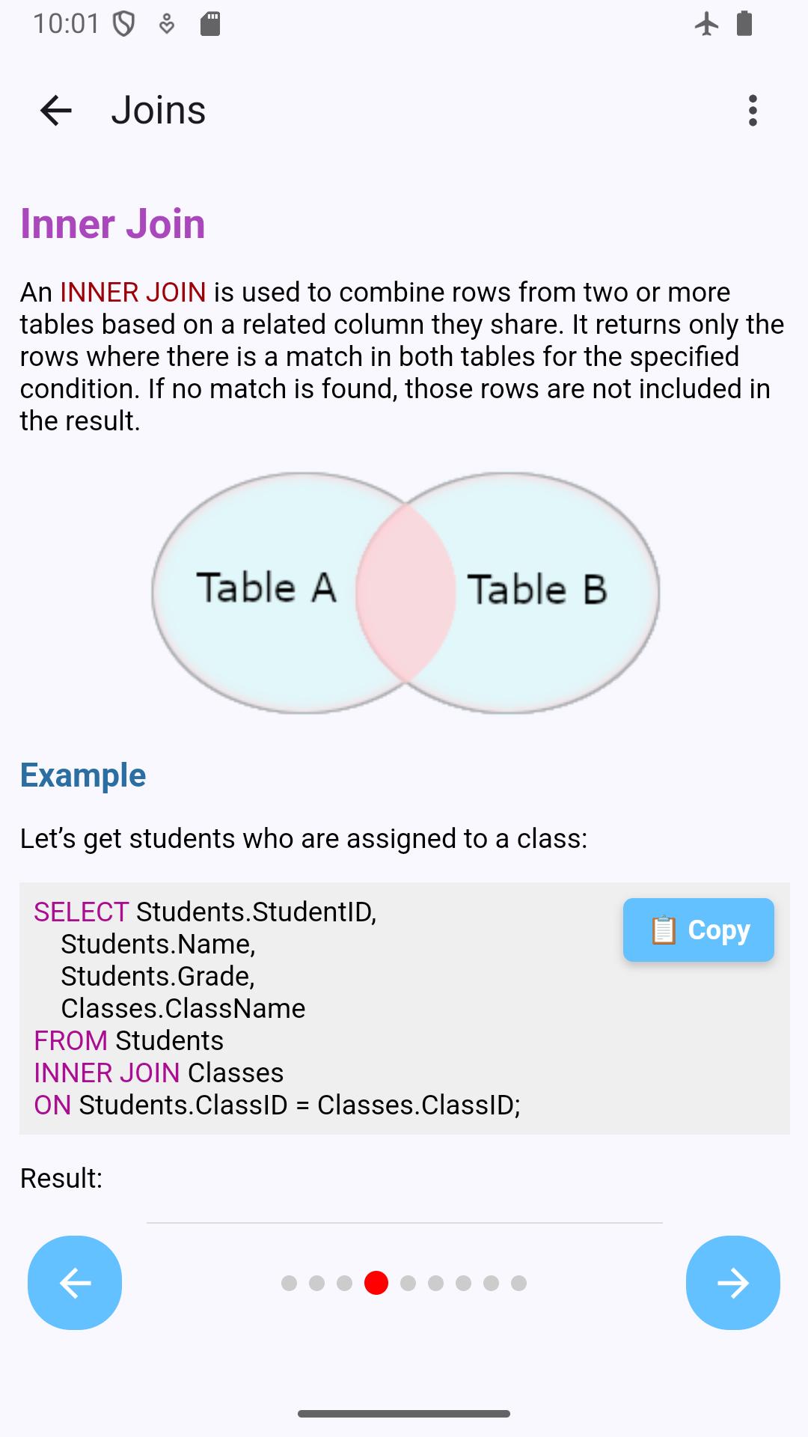808x1437 pixels.
Task: Jump to the fifth page dot
Action: pos(408,1284)
